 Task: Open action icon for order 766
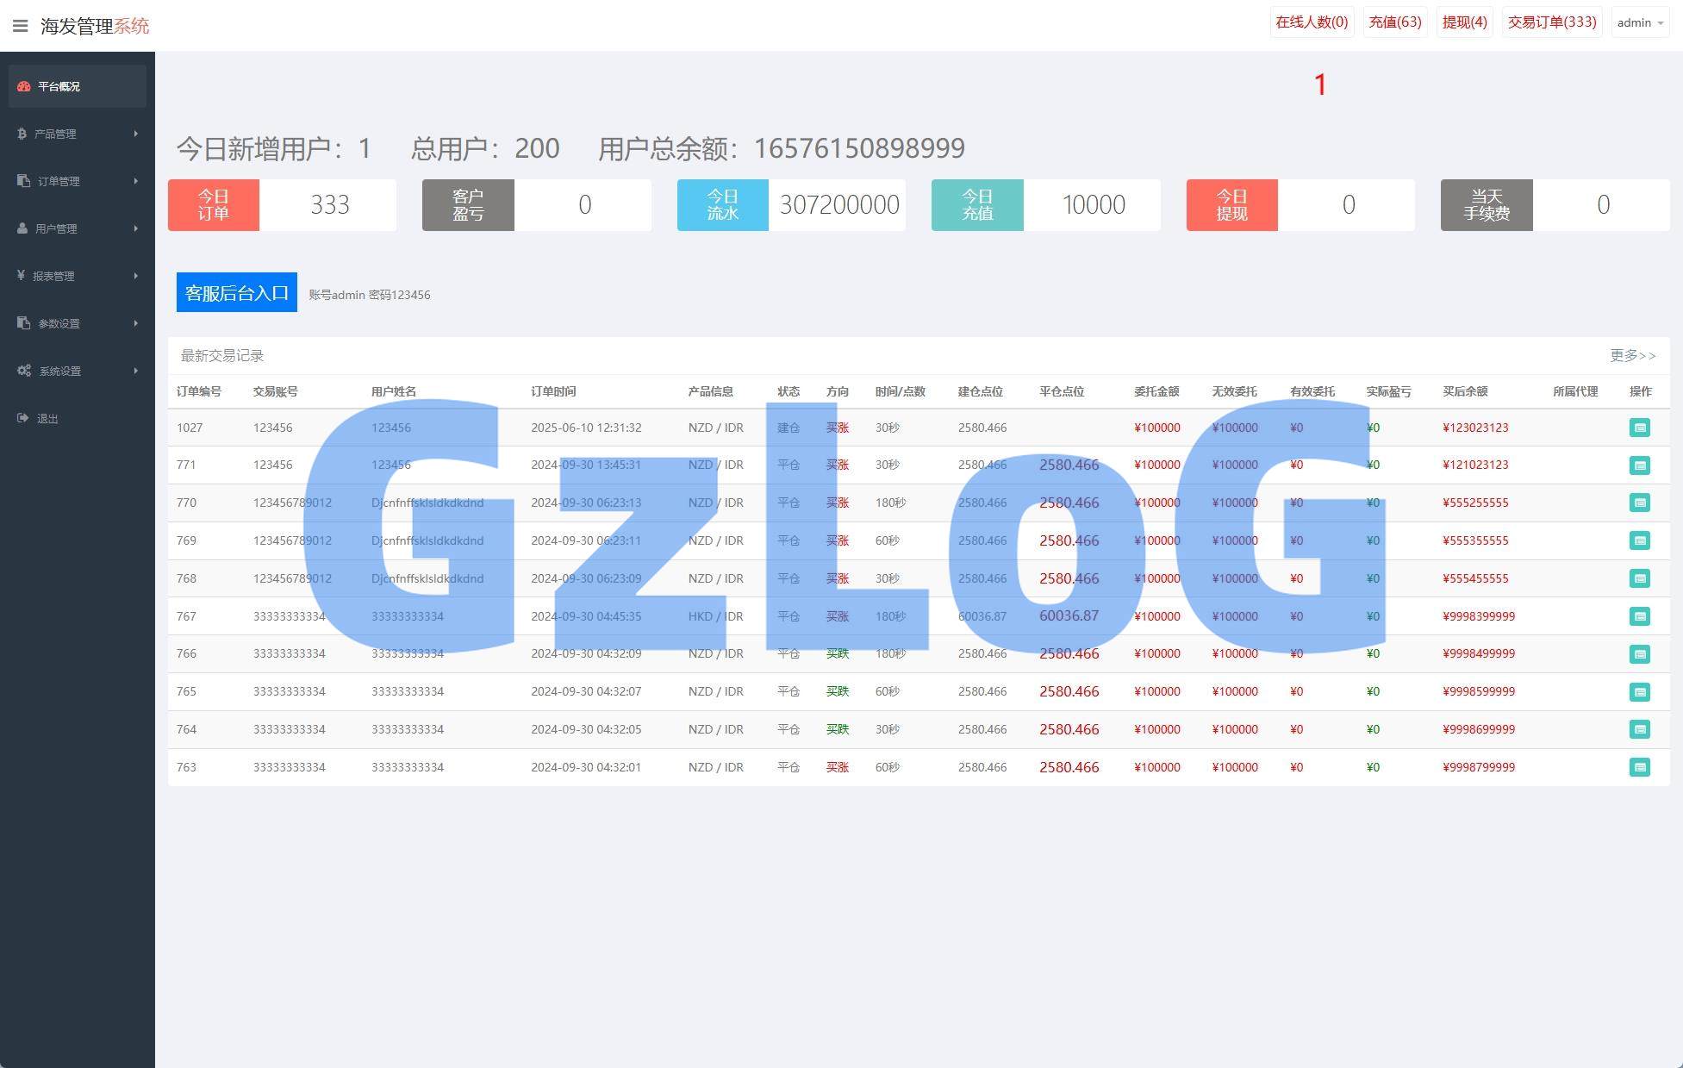pyautogui.click(x=1639, y=654)
